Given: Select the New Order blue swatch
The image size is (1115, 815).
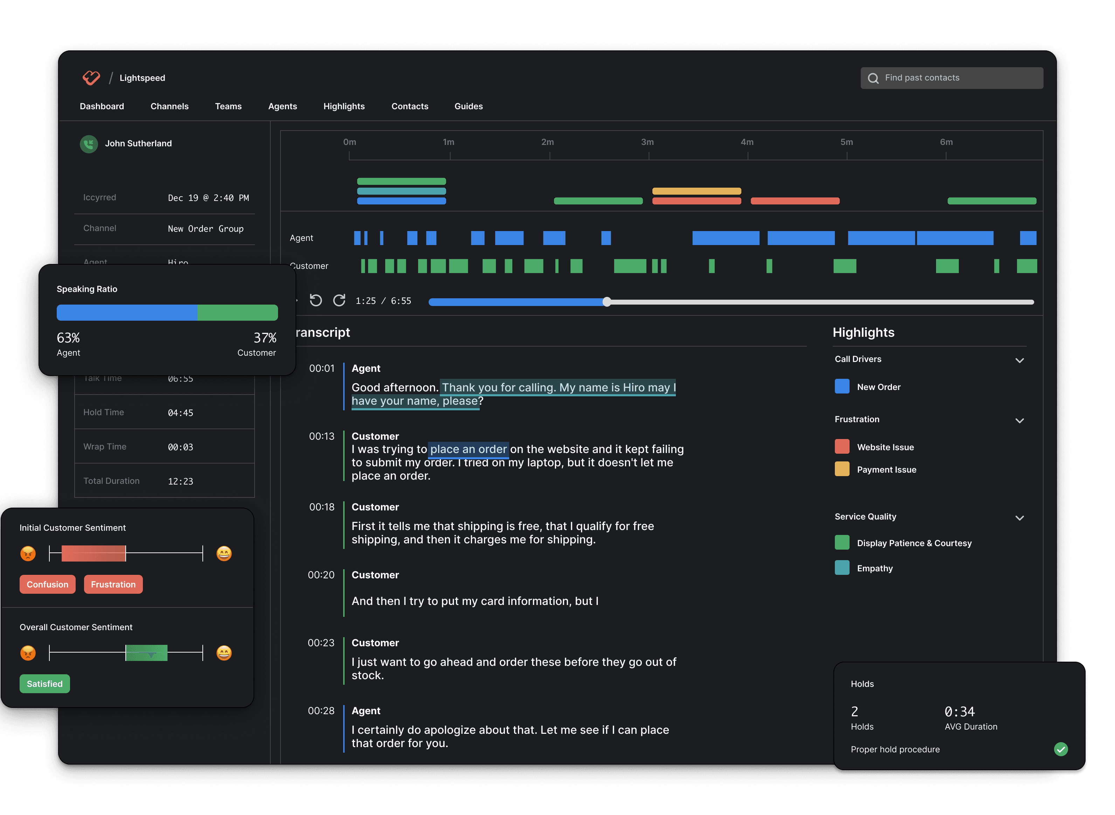Looking at the screenshot, I should pos(842,386).
